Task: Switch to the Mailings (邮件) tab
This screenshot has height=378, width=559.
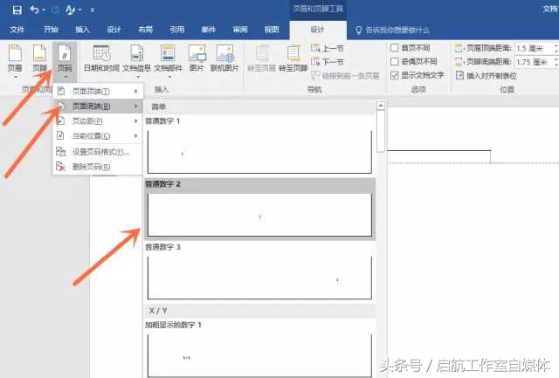Action: 209,30
